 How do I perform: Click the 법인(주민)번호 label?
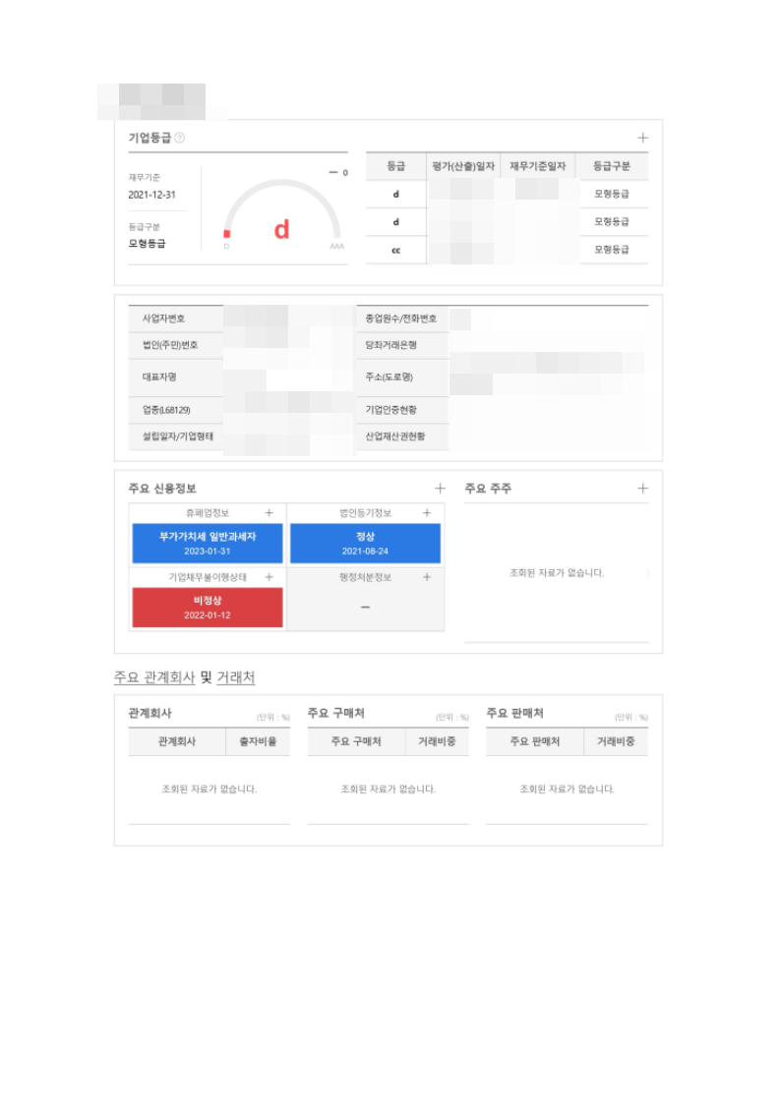click(170, 345)
